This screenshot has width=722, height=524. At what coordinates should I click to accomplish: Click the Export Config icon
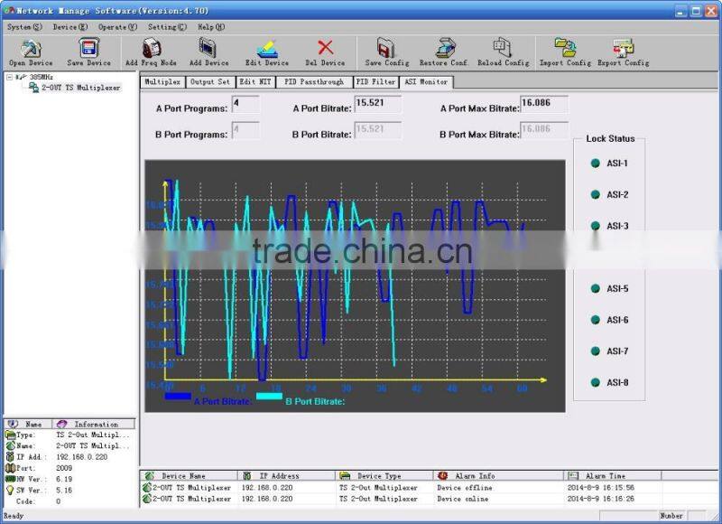point(621,51)
